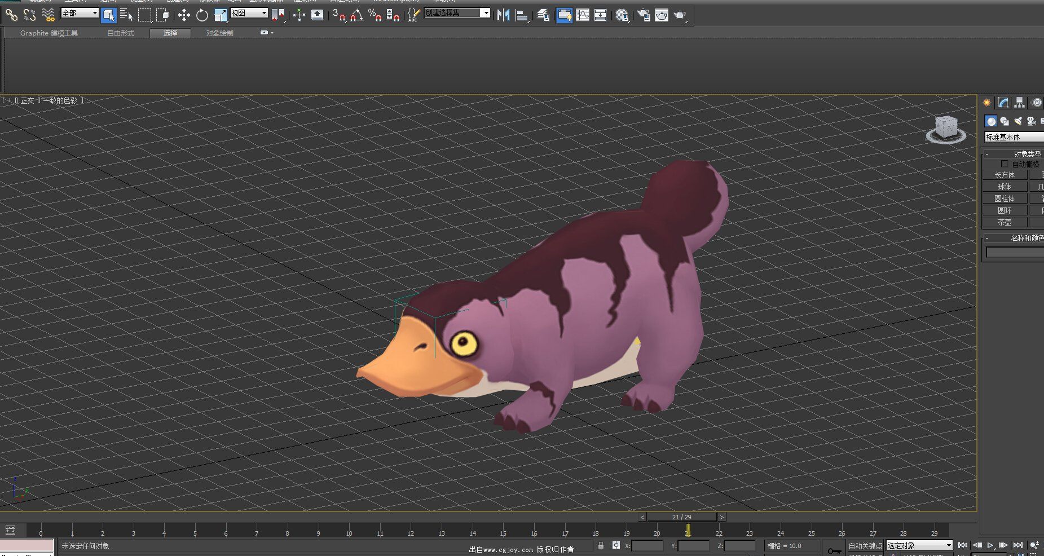1044x556 pixels.
Task: Open the Curve Editor icon
Action: [x=583, y=15]
